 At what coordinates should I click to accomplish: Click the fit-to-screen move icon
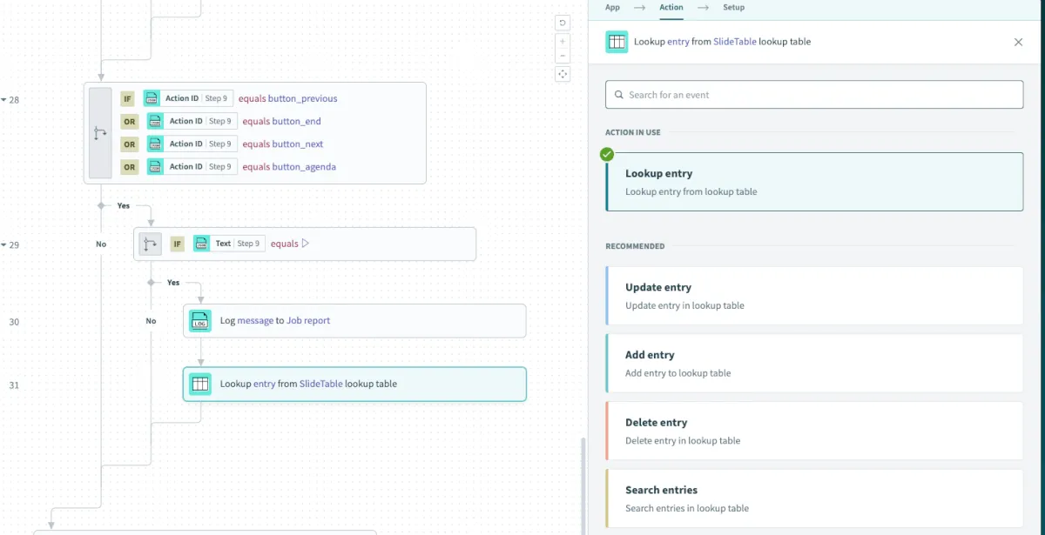563,74
